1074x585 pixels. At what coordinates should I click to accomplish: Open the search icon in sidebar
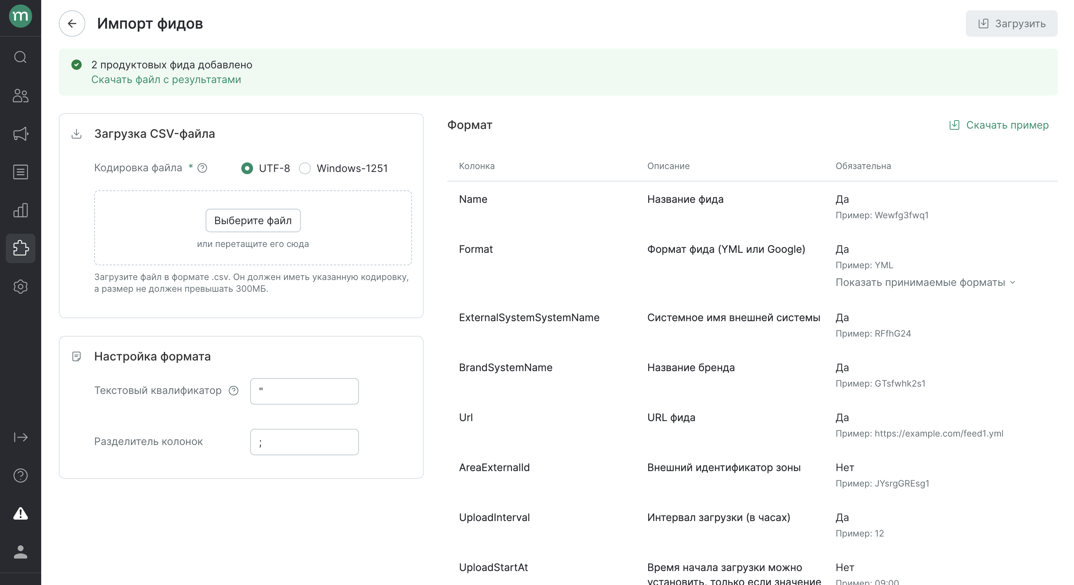[21, 57]
